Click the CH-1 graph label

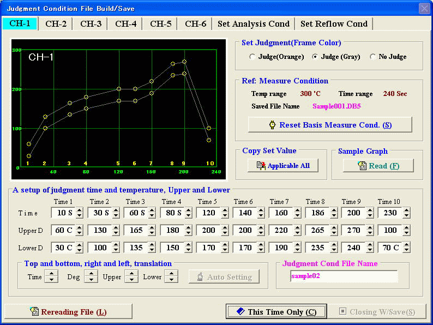40,57
